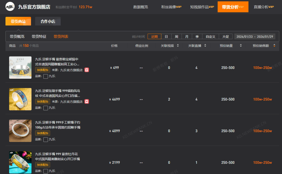282x174 pixels.
Task: Open the date range picker 2026/01/23 - 2026/01/29
Action: (x=255, y=37)
